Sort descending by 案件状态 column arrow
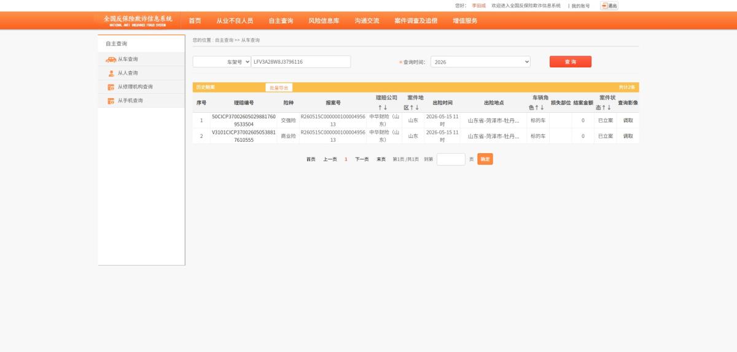This screenshot has width=737, height=352. tap(609, 107)
